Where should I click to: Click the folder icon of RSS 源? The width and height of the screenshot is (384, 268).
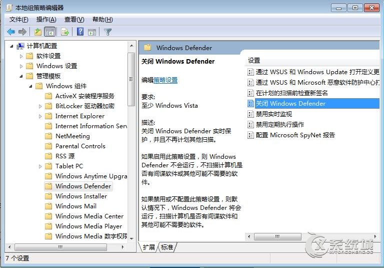click(x=48, y=156)
